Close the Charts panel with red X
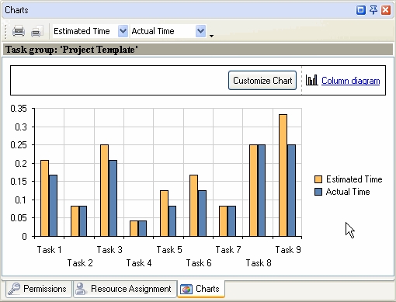This screenshot has height=302, width=396. click(386, 10)
